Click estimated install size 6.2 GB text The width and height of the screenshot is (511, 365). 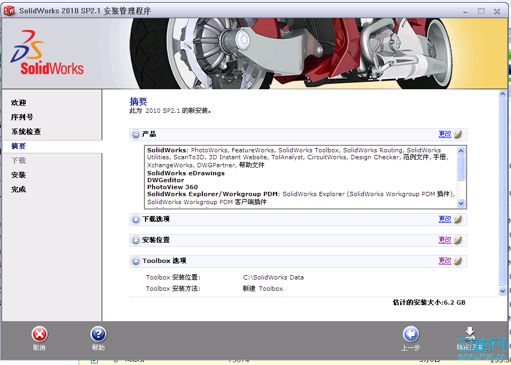[429, 302]
